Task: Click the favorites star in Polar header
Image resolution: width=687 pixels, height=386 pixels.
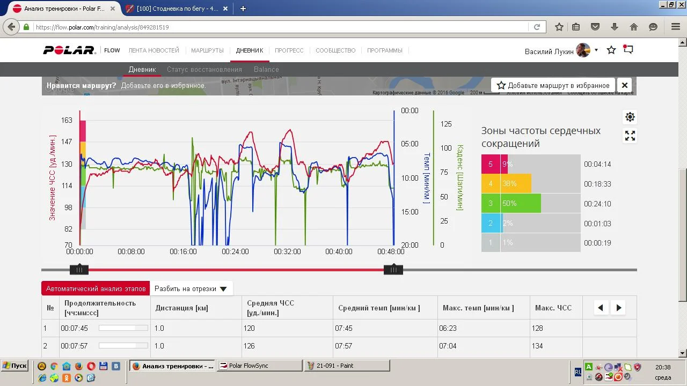Action: coord(611,50)
